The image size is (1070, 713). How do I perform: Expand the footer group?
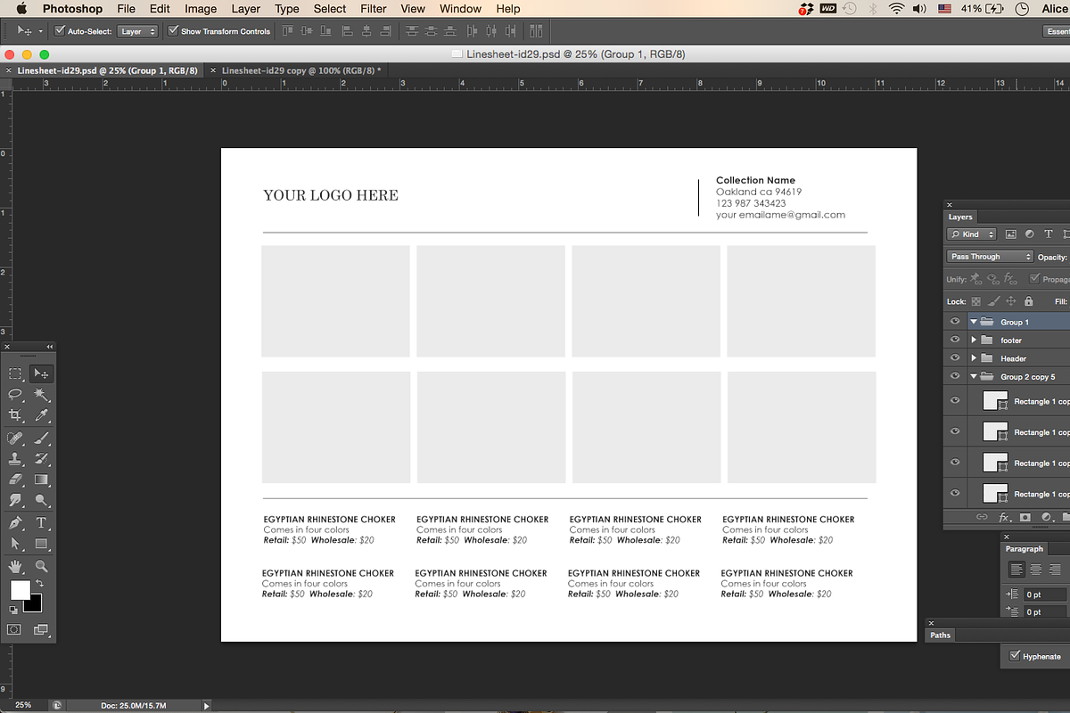click(x=974, y=340)
